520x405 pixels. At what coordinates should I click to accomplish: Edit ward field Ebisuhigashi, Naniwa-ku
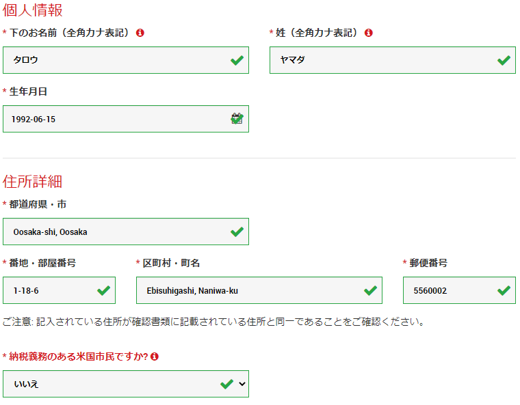259,290
